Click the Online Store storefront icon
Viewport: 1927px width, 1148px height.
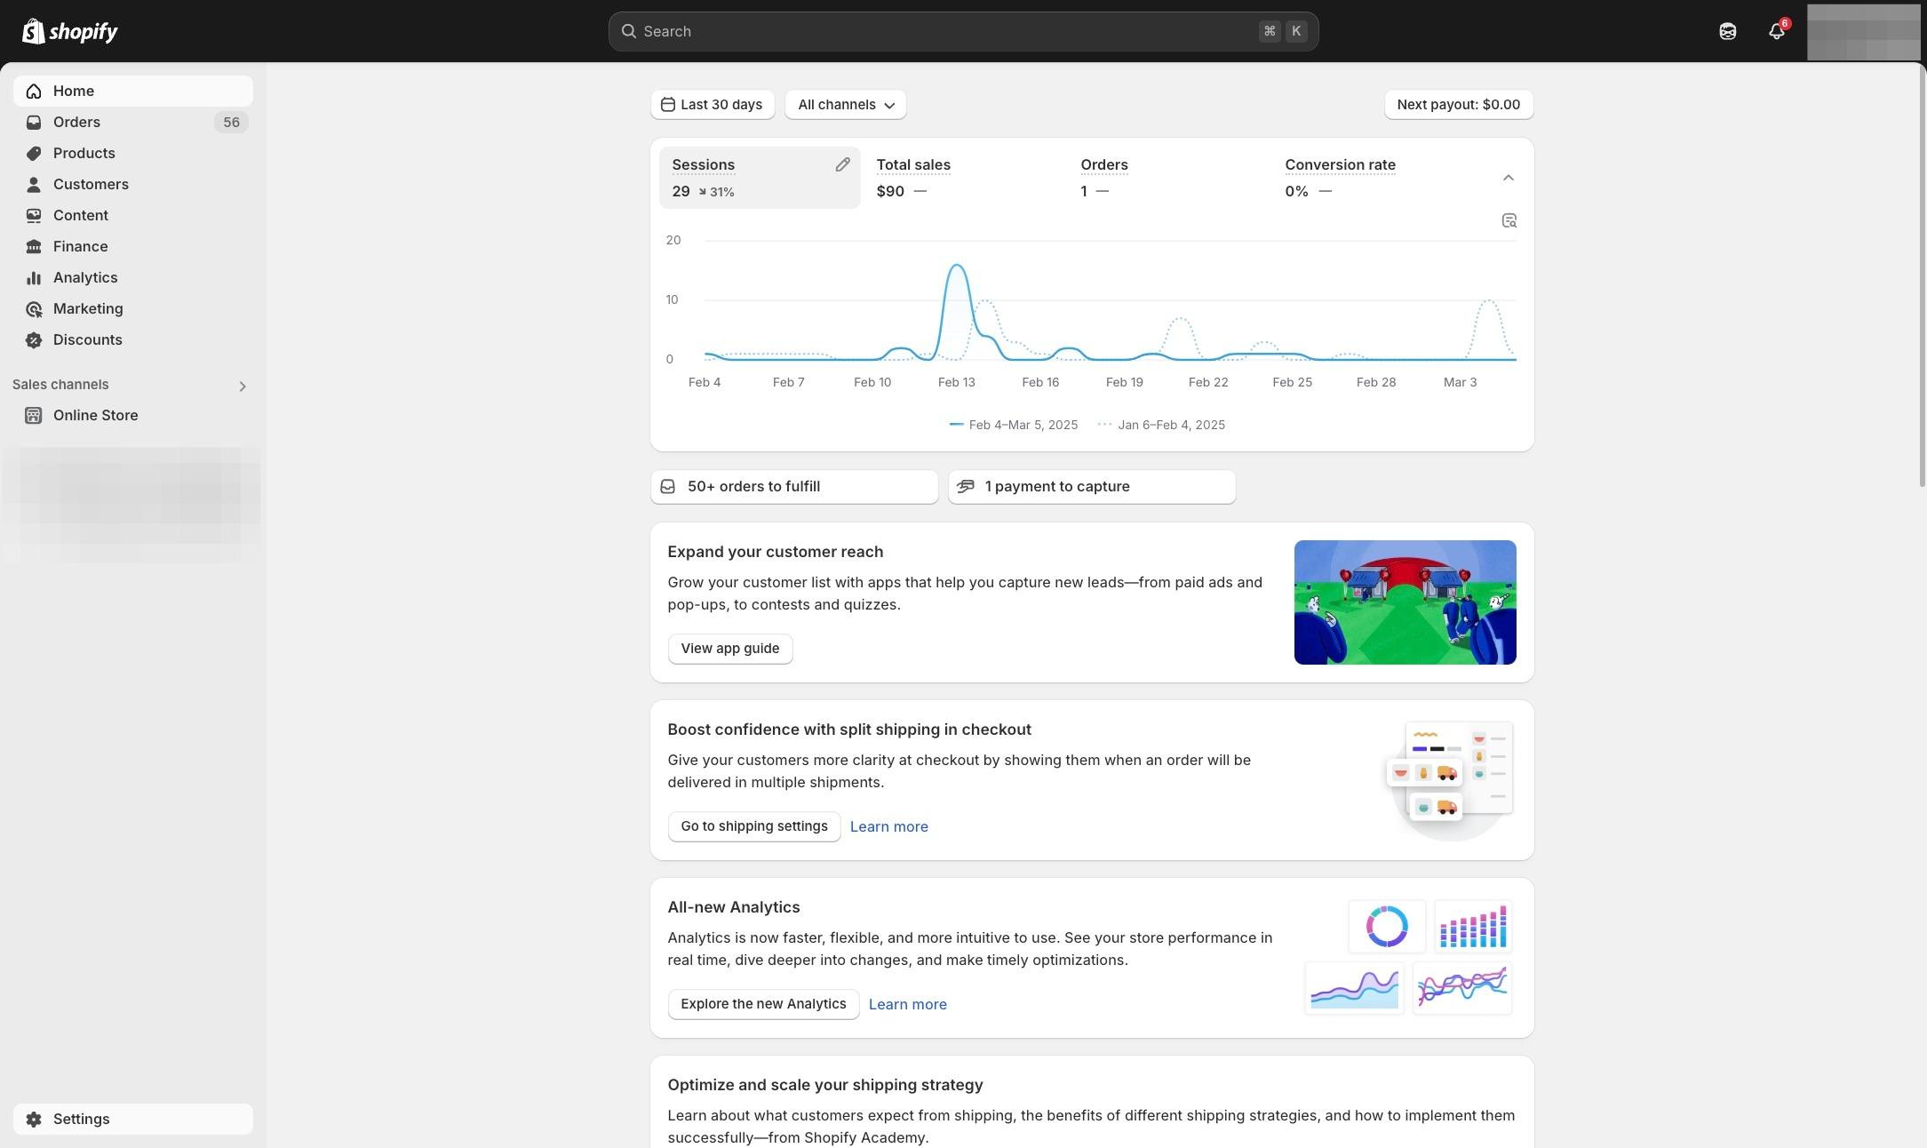[x=34, y=415]
